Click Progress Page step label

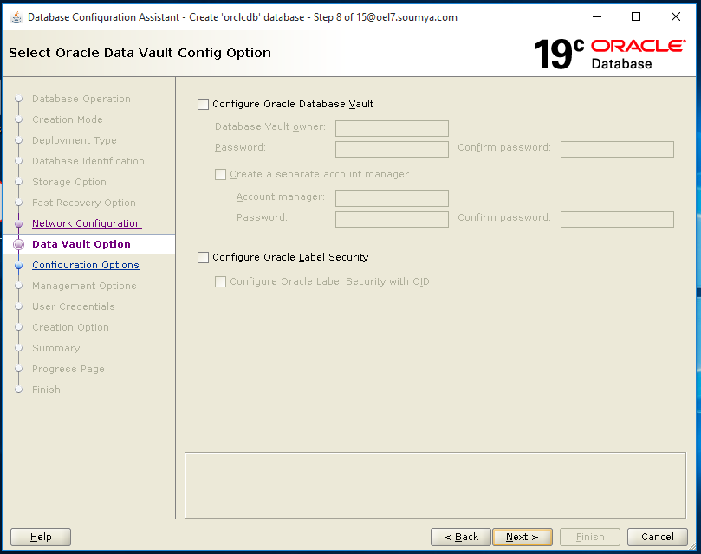tap(68, 369)
